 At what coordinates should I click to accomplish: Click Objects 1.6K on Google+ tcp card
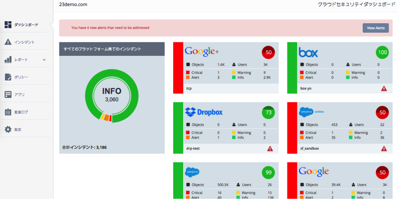click(x=221, y=65)
